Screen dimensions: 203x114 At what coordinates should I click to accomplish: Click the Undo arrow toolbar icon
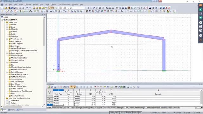[27, 8]
